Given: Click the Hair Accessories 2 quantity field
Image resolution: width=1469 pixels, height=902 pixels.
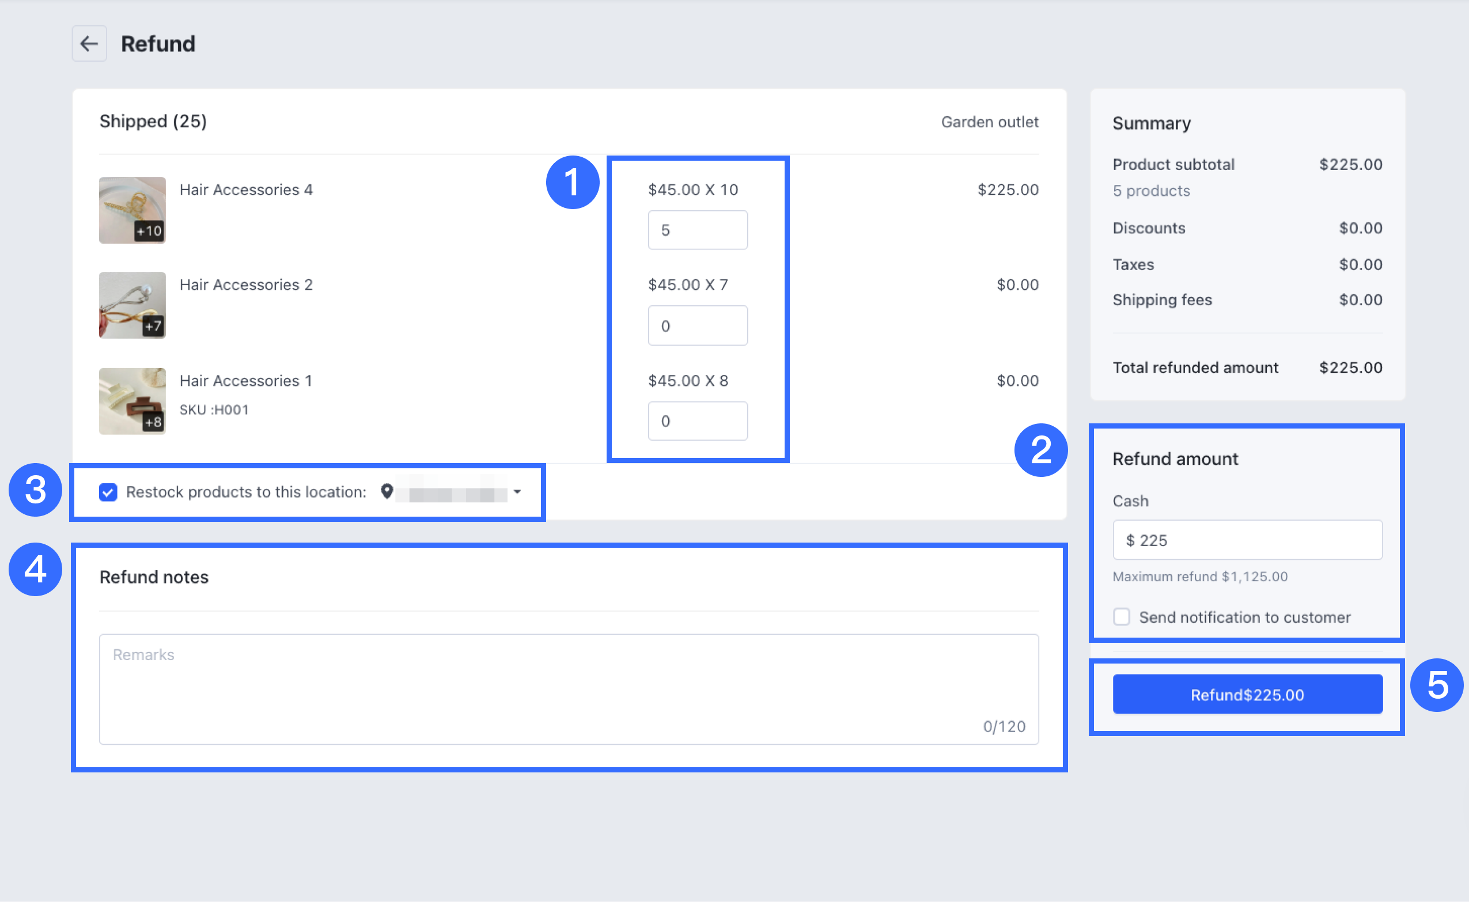Looking at the screenshot, I should pos(697,326).
